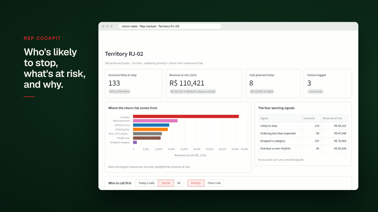The height and width of the screenshot is (212, 378).
Task: Select the Today's calls filter
Action: click(x=146, y=183)
